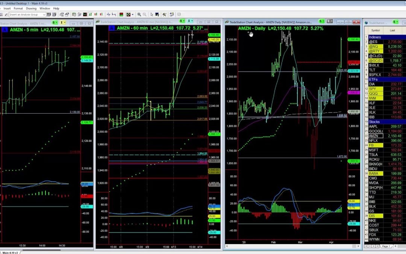This screenshot has height=254, width=406.
Task: Click the Symbol column header in watchlist
Action: click(x=376, y=30)
